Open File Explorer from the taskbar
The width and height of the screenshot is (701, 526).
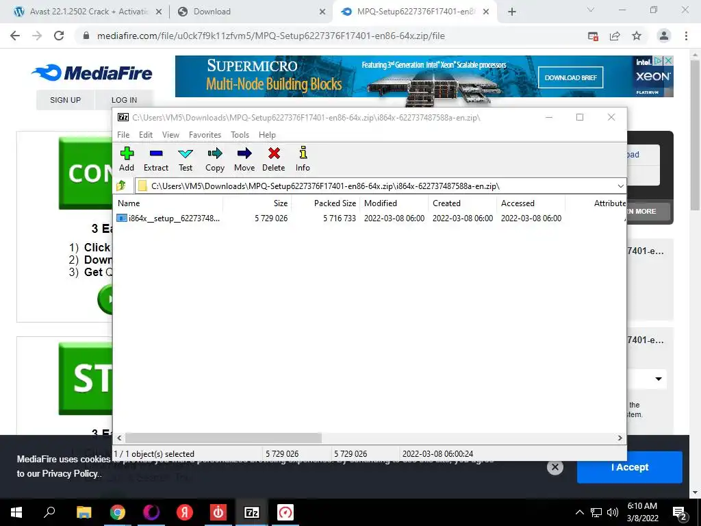[84, 512]
